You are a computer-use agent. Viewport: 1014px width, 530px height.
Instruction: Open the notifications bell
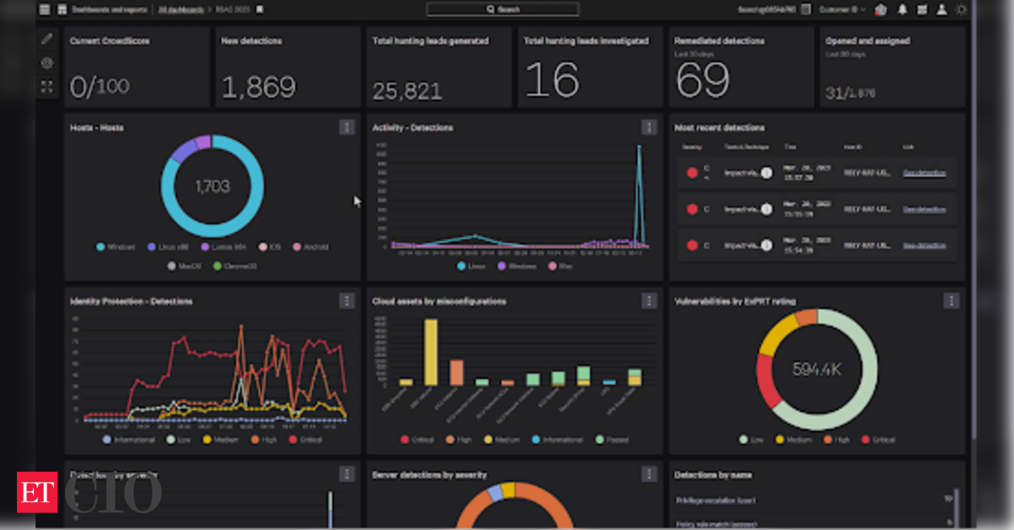(x=902, y=9)
